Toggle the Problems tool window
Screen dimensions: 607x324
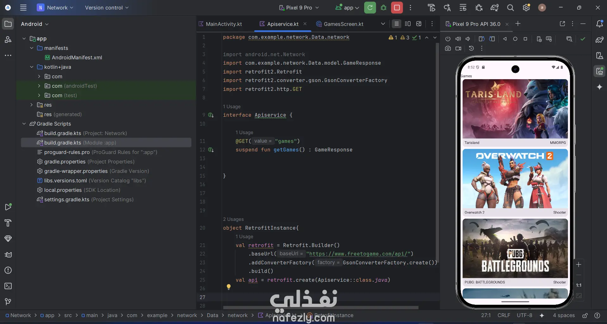point(8,270)
